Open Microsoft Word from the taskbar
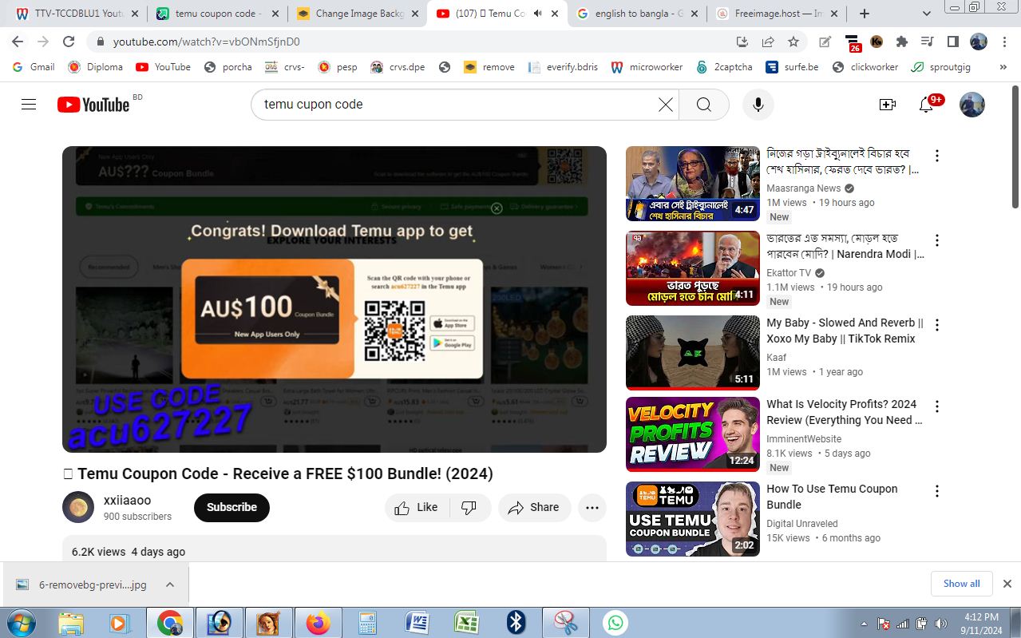This screenshot has width=1021, height=638. click(x=418, y=623)
